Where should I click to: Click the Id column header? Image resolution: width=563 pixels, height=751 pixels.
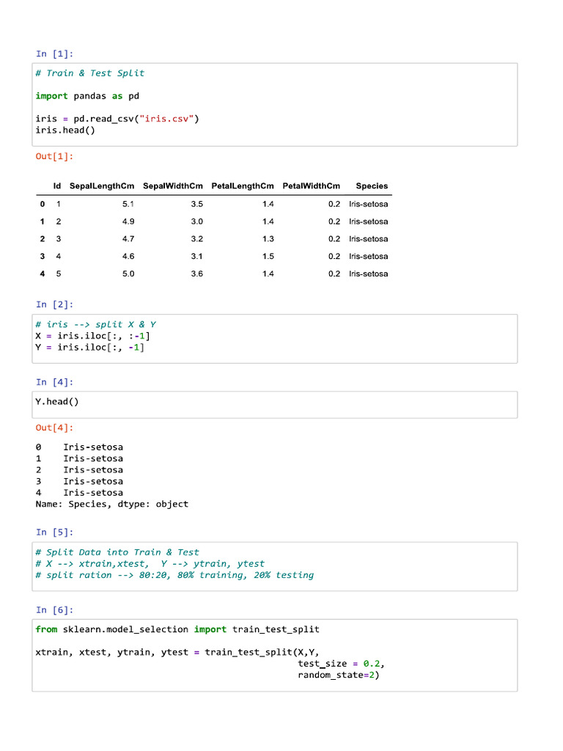click(x=57, y=186)
